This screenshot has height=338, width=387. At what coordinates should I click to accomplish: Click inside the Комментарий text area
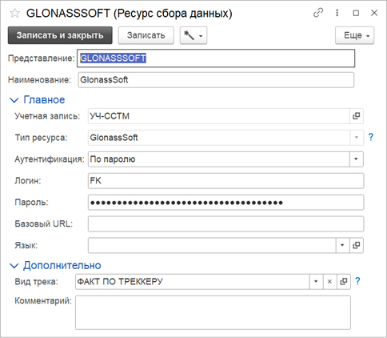pos(213,312)
